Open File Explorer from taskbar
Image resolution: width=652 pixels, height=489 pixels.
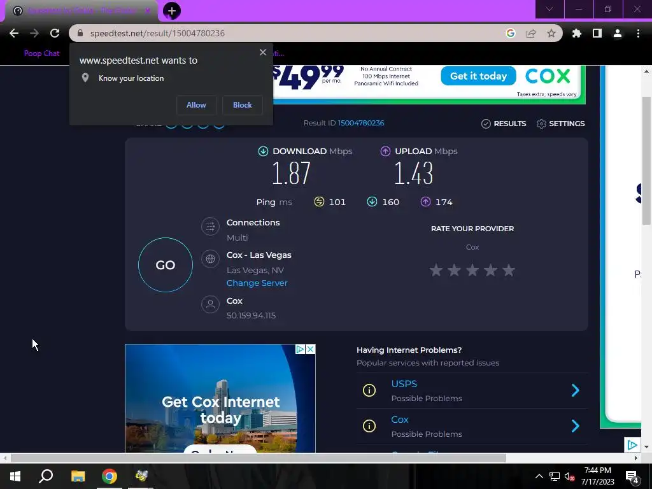click(78, 476)
